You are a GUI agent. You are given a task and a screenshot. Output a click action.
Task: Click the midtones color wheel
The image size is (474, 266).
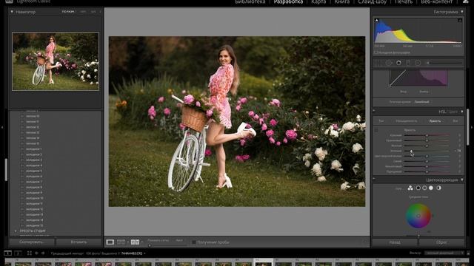(x=418, y=216)
